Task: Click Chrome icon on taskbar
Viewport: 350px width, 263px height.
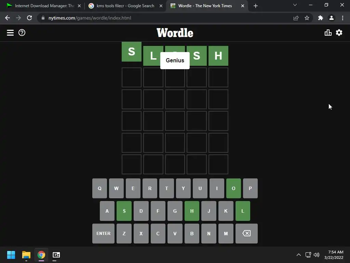Action: (41, 255)
